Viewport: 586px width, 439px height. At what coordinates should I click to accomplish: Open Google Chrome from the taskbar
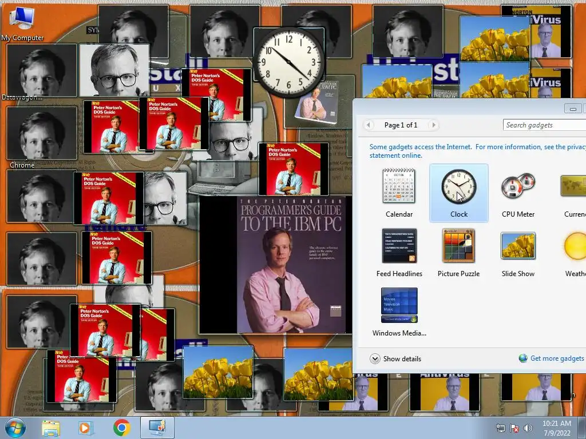pos(122,428)
